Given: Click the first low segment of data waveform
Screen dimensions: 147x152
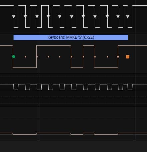Looking at the screenshot, I should coord(25,67).
